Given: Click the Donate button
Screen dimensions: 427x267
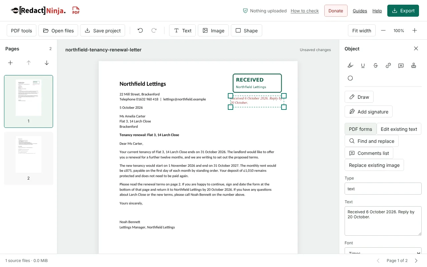Looking at the screenshot, I should pos(336,11).
